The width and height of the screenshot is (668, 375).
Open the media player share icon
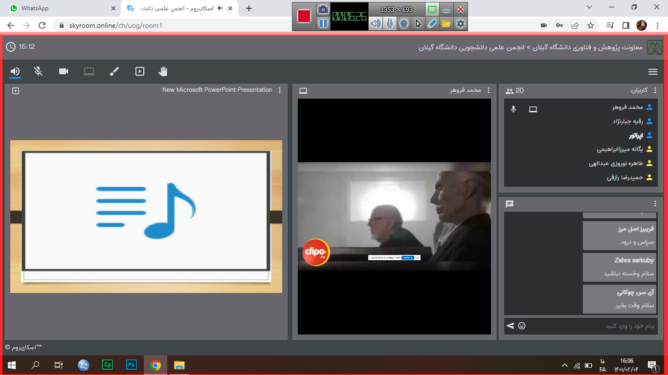(140, 71)
